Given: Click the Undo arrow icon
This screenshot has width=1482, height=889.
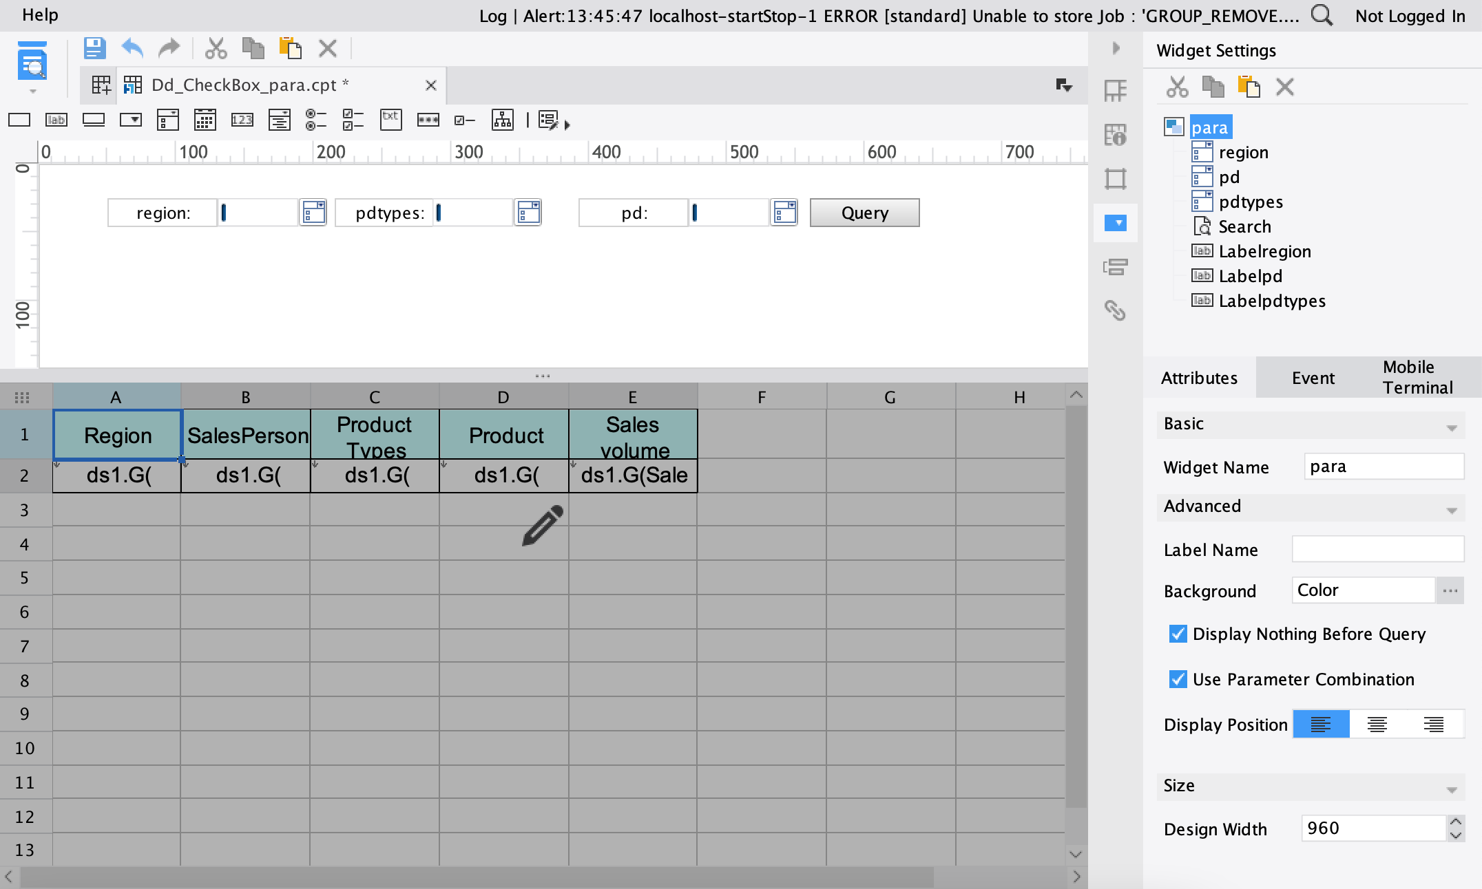Looking at the screenshot, I should 132,48.
